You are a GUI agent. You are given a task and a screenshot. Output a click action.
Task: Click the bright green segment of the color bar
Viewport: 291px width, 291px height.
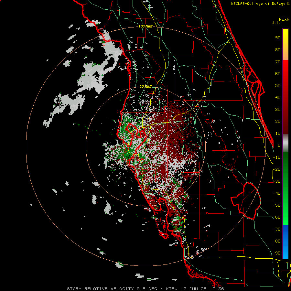[286, 213]
